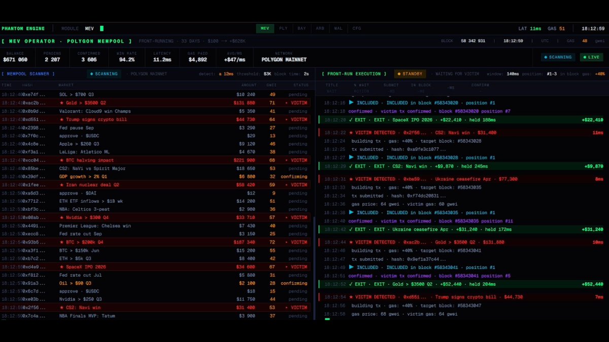Click the checkmark icon on Gold > $3500 exit

pyautogui.click(x=329, y=284)
